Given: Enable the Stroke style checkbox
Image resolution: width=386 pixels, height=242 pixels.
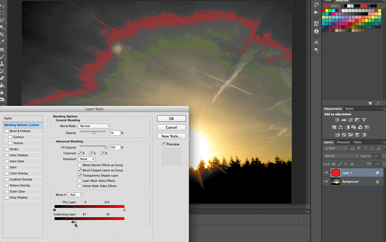Looking at the screenshot, I should pos(7,149).
